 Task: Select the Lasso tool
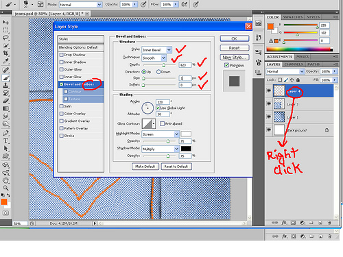[x=5, y=38]
